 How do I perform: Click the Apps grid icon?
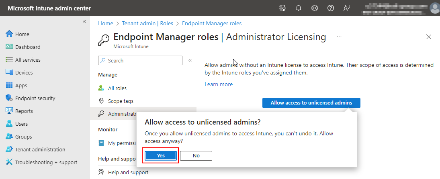click(9, 85)
